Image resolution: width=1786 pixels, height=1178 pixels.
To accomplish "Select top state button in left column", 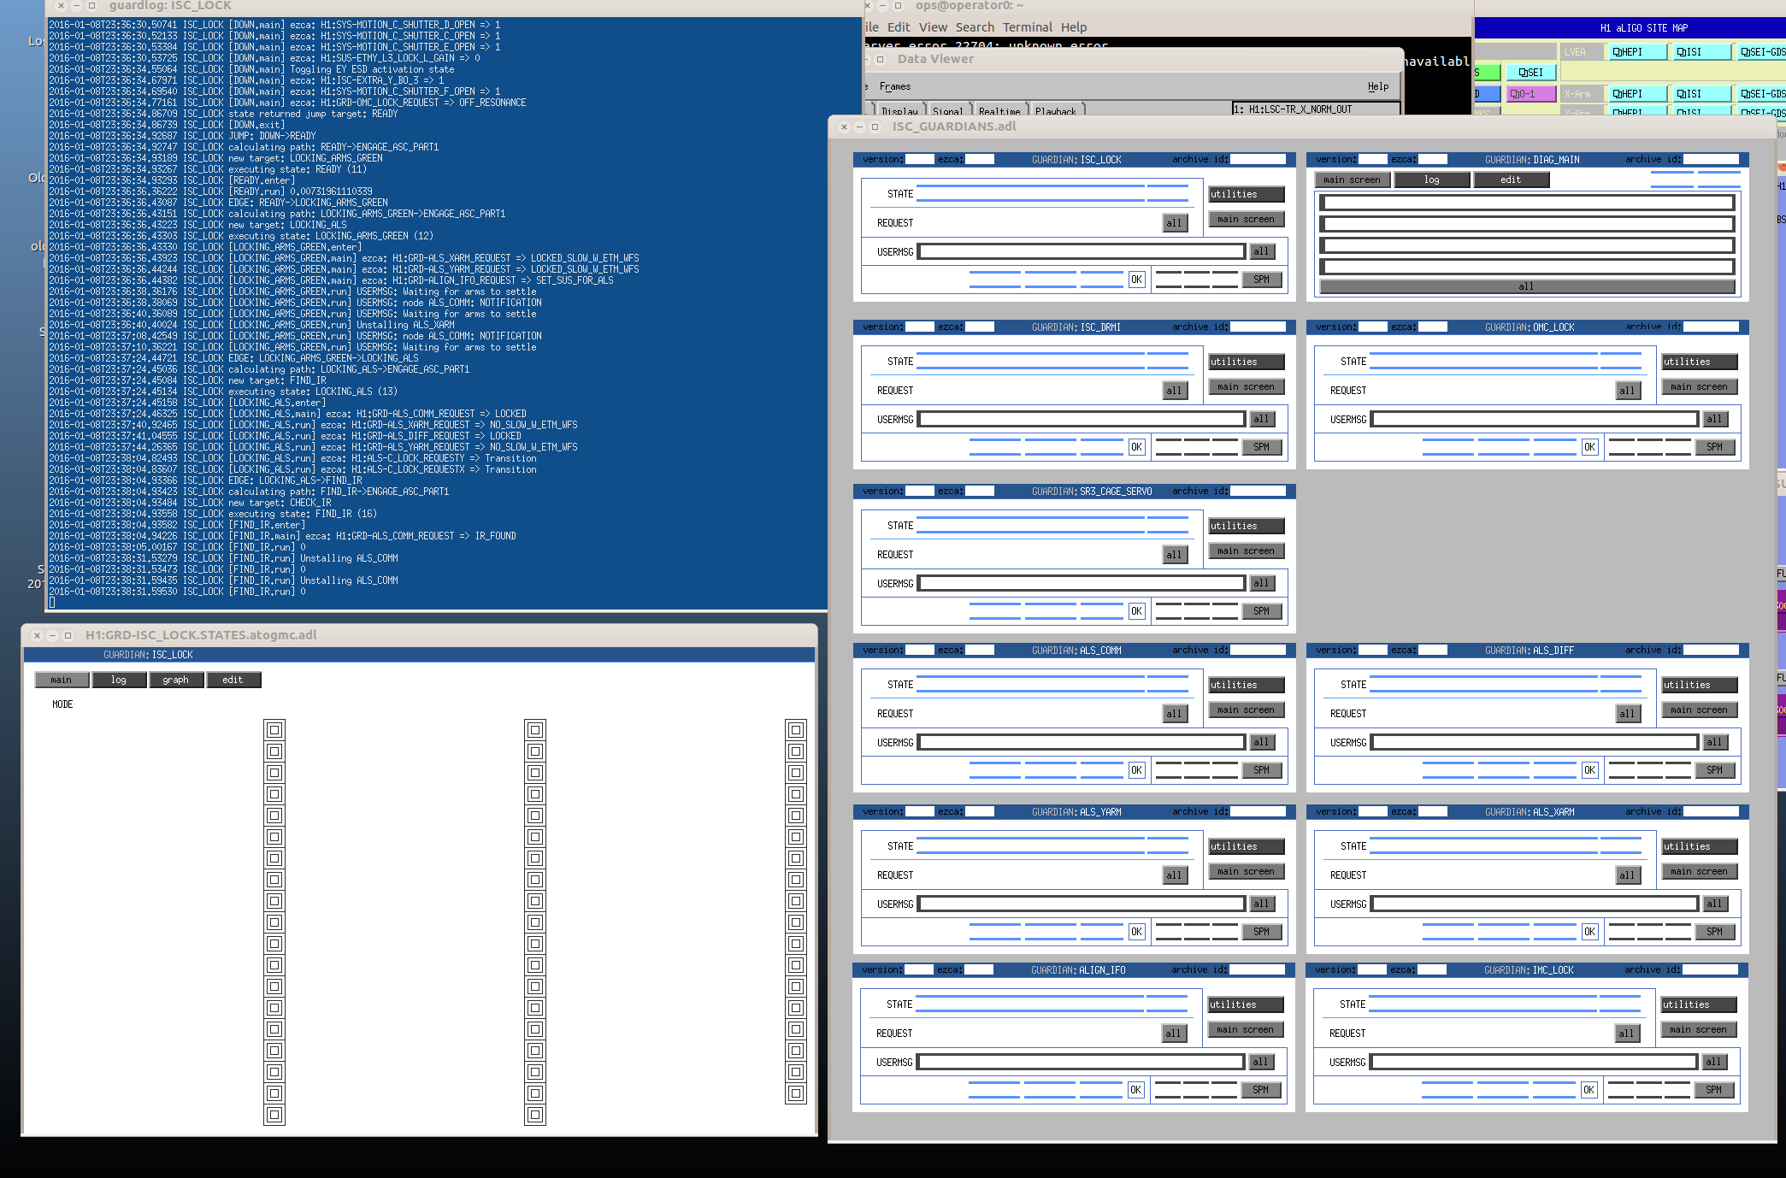I will pyautogui.click(x=274, y=730).
